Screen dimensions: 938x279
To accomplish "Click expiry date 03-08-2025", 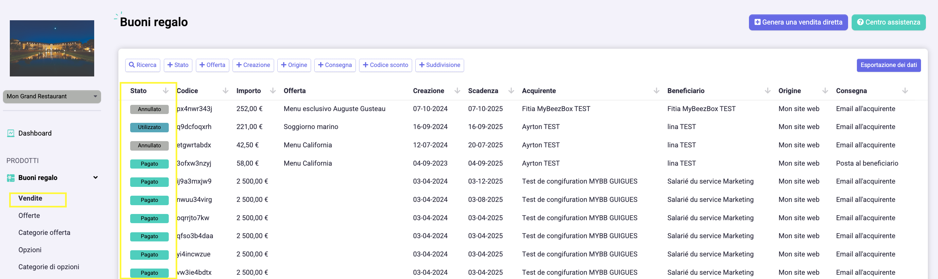I will 485,200.
